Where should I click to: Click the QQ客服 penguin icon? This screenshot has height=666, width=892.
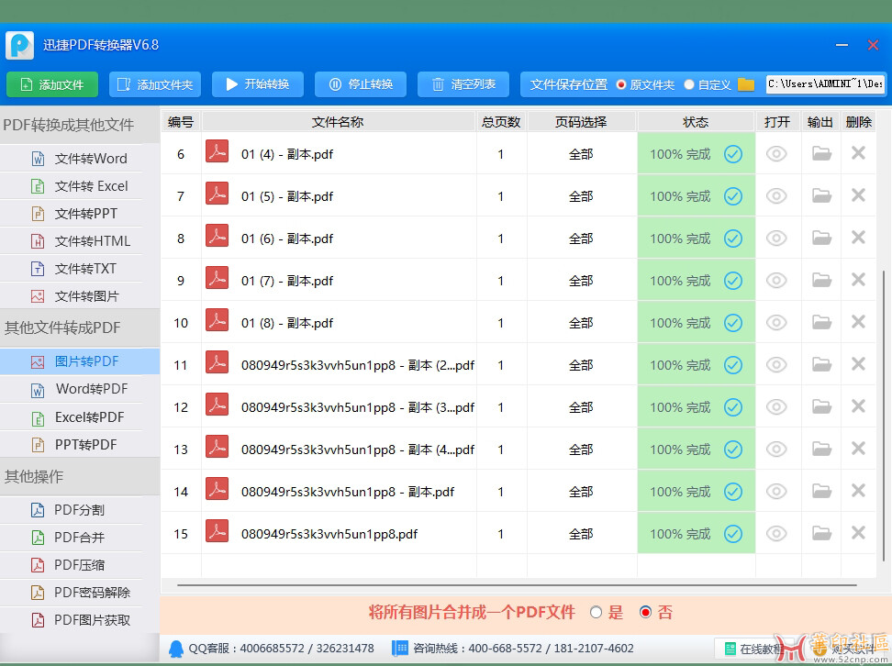coord(175,649)
